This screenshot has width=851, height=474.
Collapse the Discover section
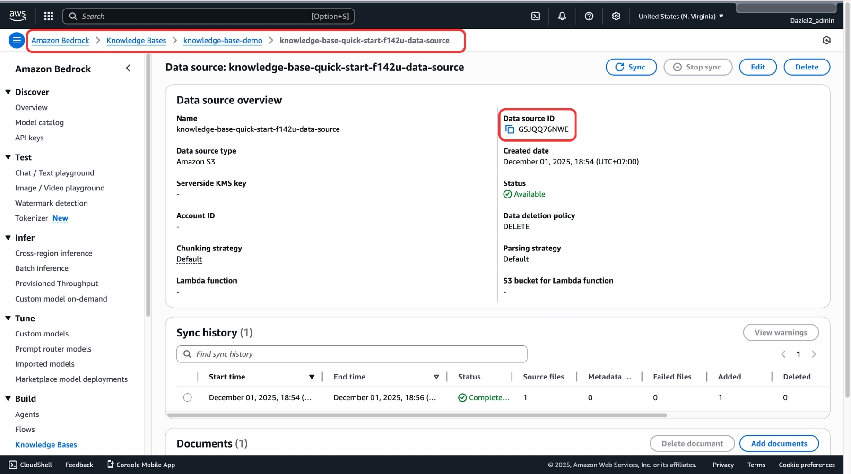tap(8, 92)
